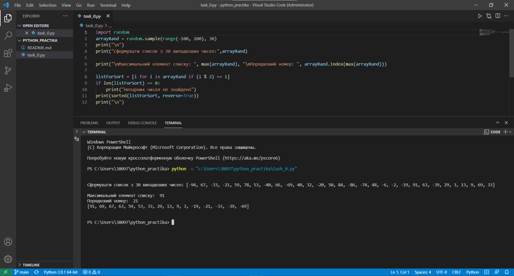Open the Manage gear icon
Viewport: 514px width, 276px height.
[8, 259]
